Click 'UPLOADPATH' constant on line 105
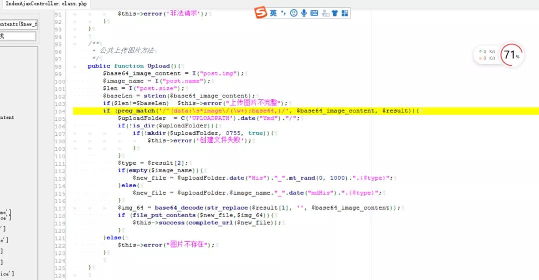Image resolution: width=539 pixels, height=280 pixels. click(x=210, y=118)
